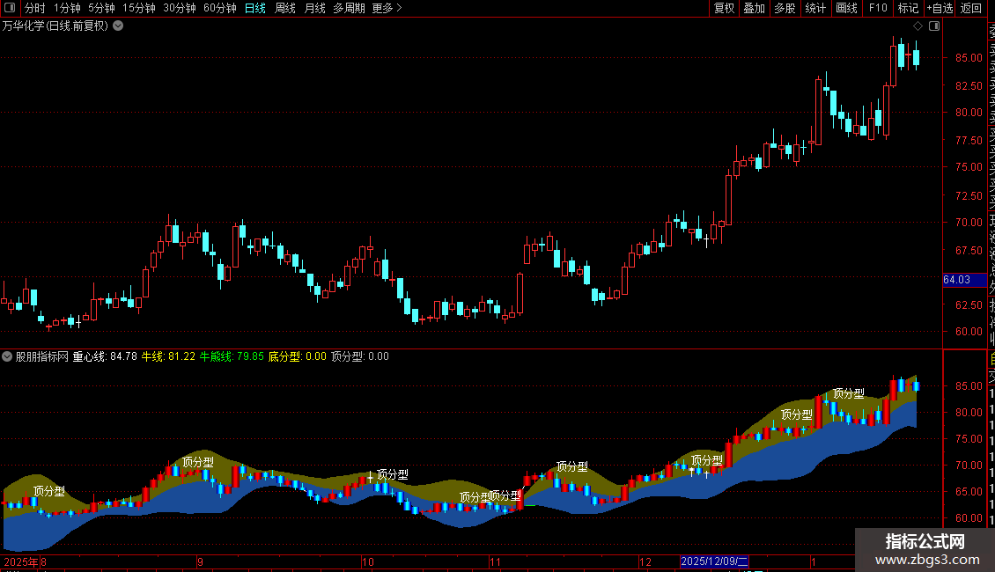Click the 多股 multi-stock button
This screenshot has height=572, width=995.
pos(785,8)
